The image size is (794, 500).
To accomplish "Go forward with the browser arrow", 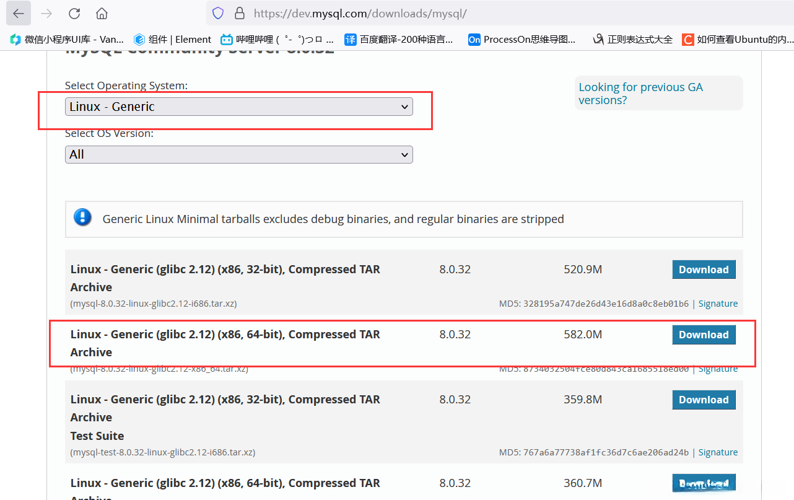I will [46, 13].
